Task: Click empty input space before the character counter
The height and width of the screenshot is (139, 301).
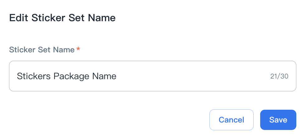Action: click(193, 76)
